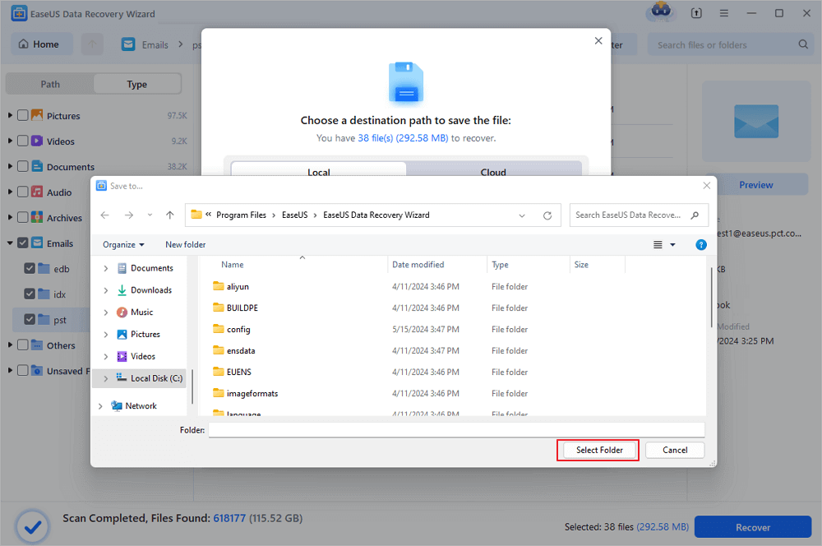Check the Pictures checkbox

(22, 115)
